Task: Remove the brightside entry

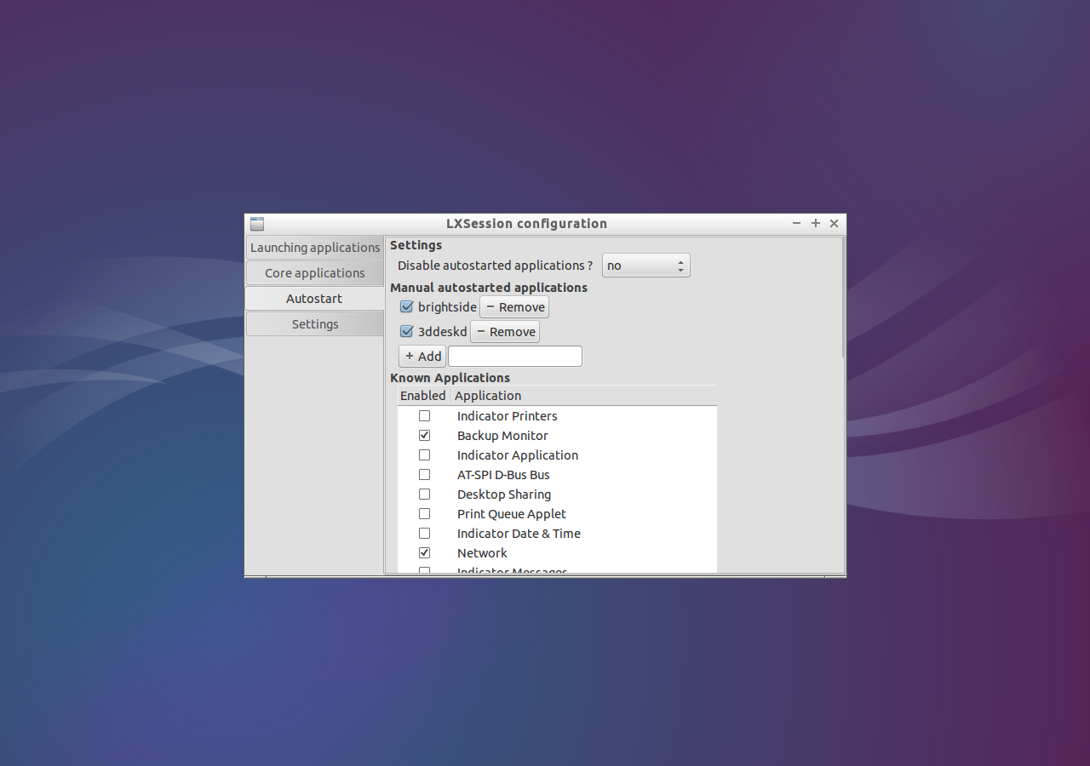Action: [x=514, y=307]
